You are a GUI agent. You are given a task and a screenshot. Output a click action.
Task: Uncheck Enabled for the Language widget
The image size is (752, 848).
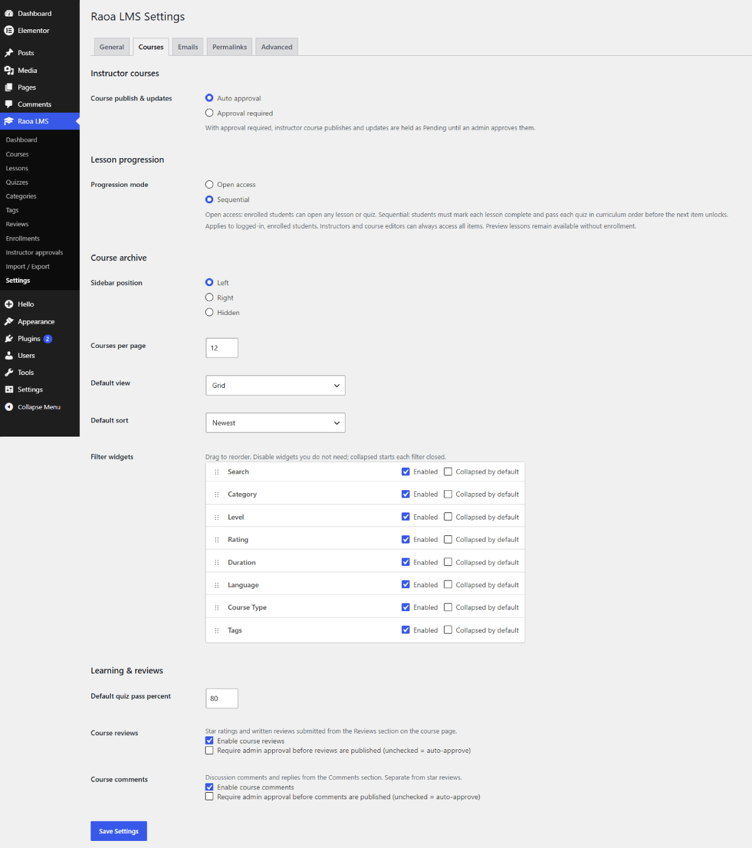click(x=405, y=584)
